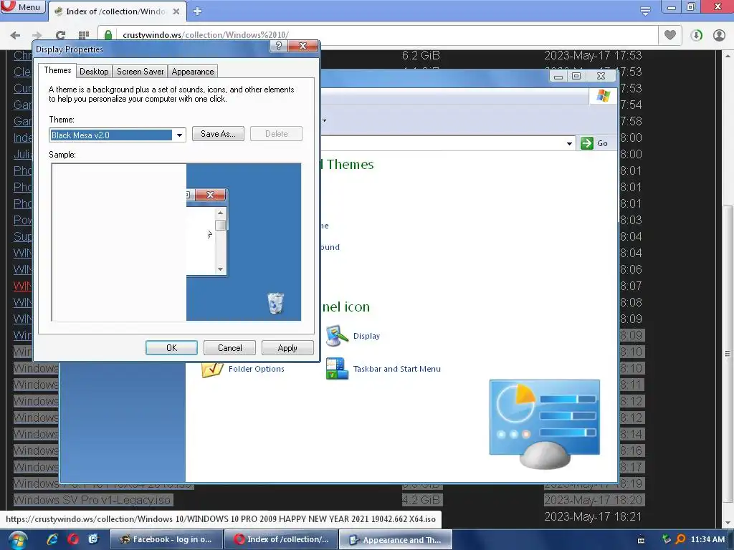The height and width of the screenshot is (550, 734).
Task: Open the Folder Options icon
Action: (212, 369)
